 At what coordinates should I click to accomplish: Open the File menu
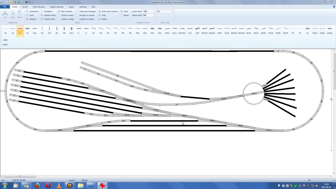[5, 7]
